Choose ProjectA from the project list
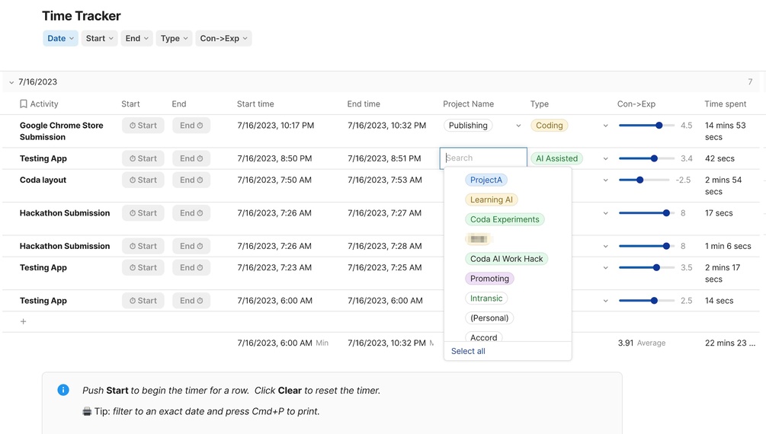Image resolution: width=766 pixels, height=434 pixels. 486,180
